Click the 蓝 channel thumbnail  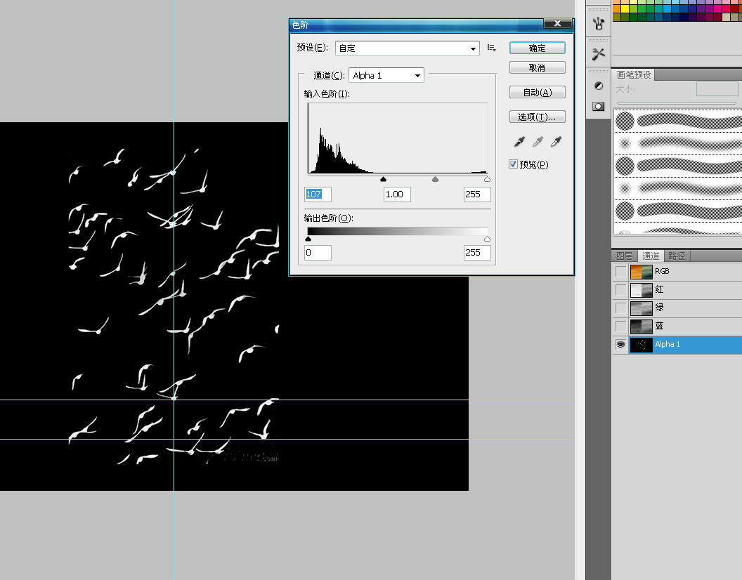(642, 326)
